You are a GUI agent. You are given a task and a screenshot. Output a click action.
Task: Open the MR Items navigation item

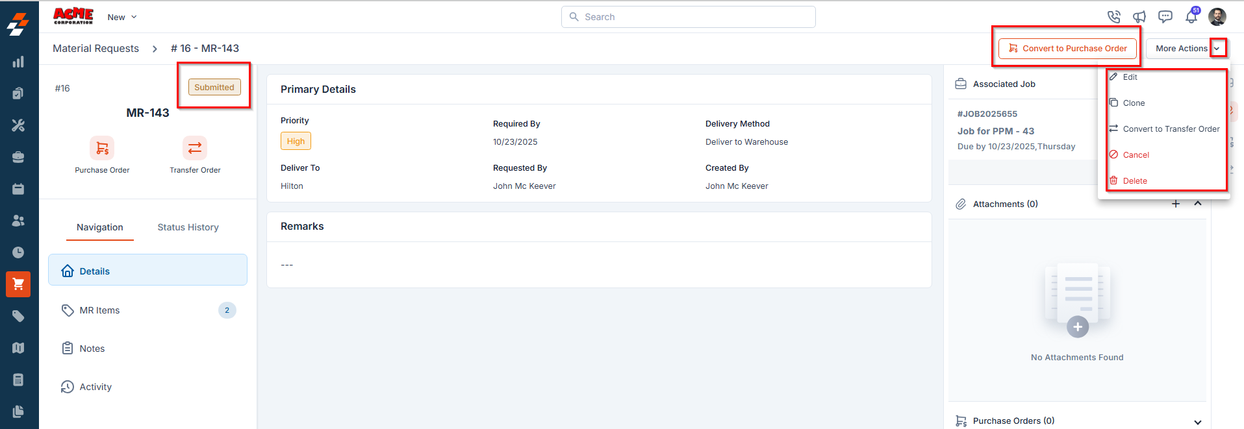click(x=147, y=310)
